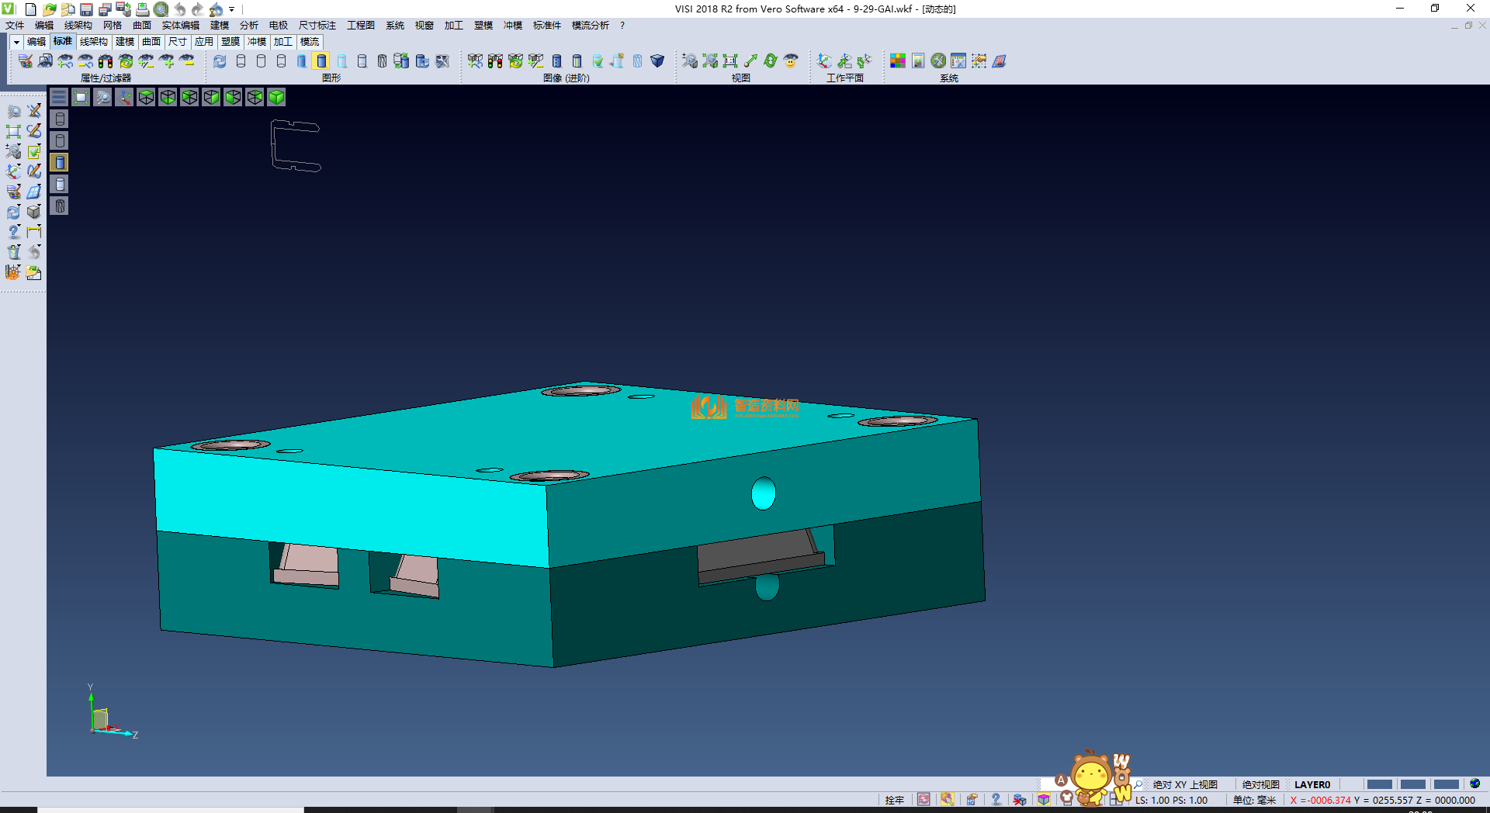
Task: Click the green rotate view icon
Action: [770, 61]
